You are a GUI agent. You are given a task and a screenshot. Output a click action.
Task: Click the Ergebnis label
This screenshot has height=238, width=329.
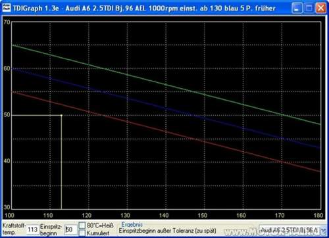132,224
